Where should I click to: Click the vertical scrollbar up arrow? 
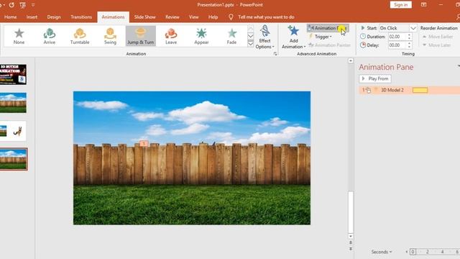[351, 60]
